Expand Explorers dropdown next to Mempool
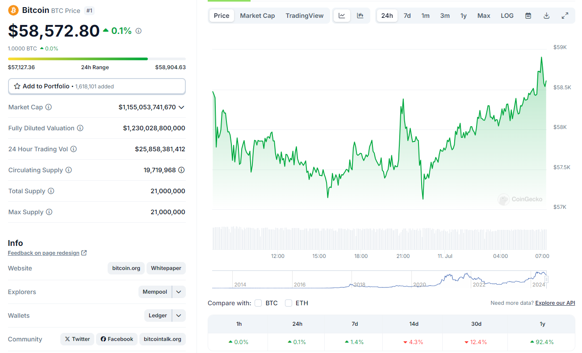This screenshot has height=353, width=582. click(x=179, y=292)
